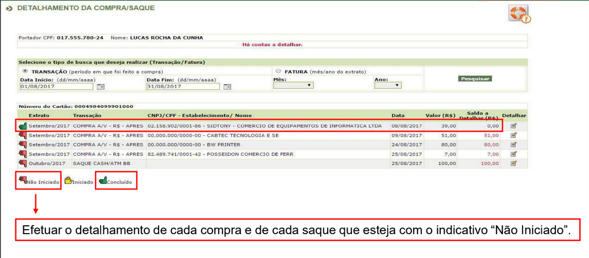This screenshot has height=258, width=589.
Task: Click the Data column header
Action: [x=398, y=116]
